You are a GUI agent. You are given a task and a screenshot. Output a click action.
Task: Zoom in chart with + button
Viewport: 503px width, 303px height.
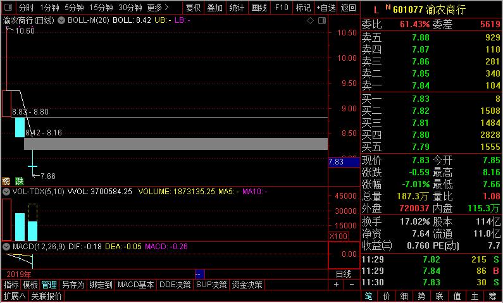[x=336, y=285]
